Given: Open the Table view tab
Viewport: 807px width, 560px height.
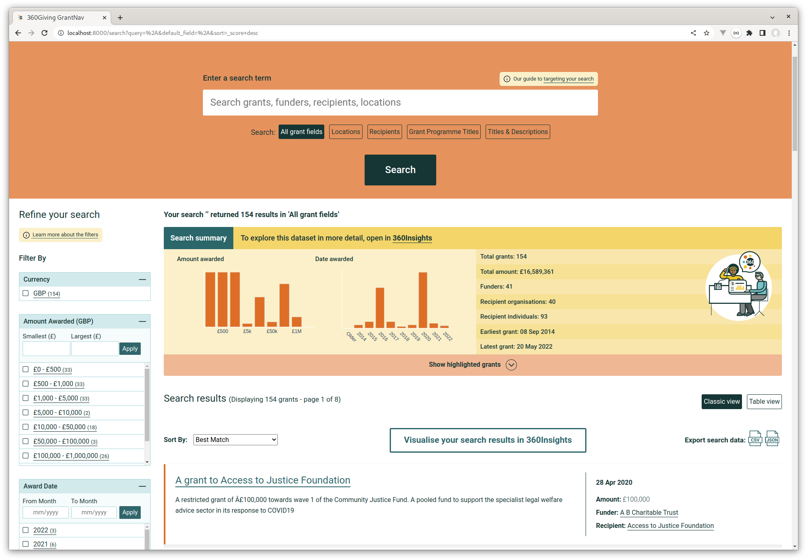Looking at the screenshot, I should [764, 402].
